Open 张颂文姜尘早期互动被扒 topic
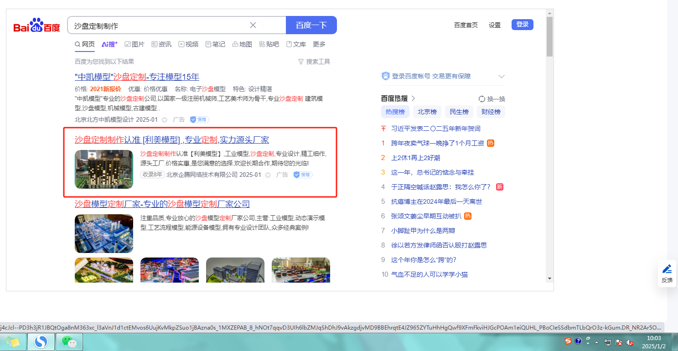This screenshot has width=678, height=351. [x=426, y=216]
